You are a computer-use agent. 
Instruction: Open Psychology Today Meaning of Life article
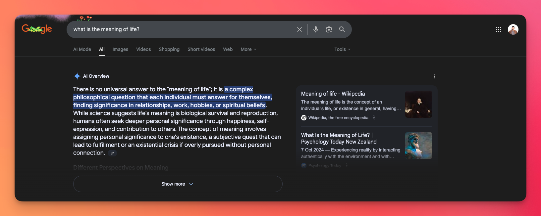(339, 138)
